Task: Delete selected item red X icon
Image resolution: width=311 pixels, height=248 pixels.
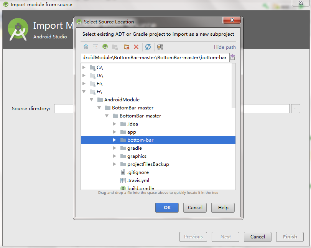Action: [x=136, y=47]
